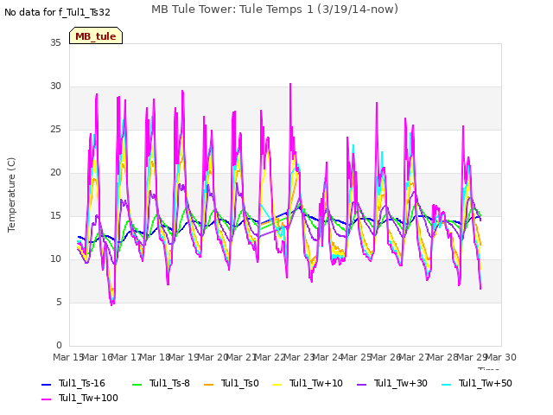
Task: Click the y-axis value 0
Action: click(x=59, y=345)
